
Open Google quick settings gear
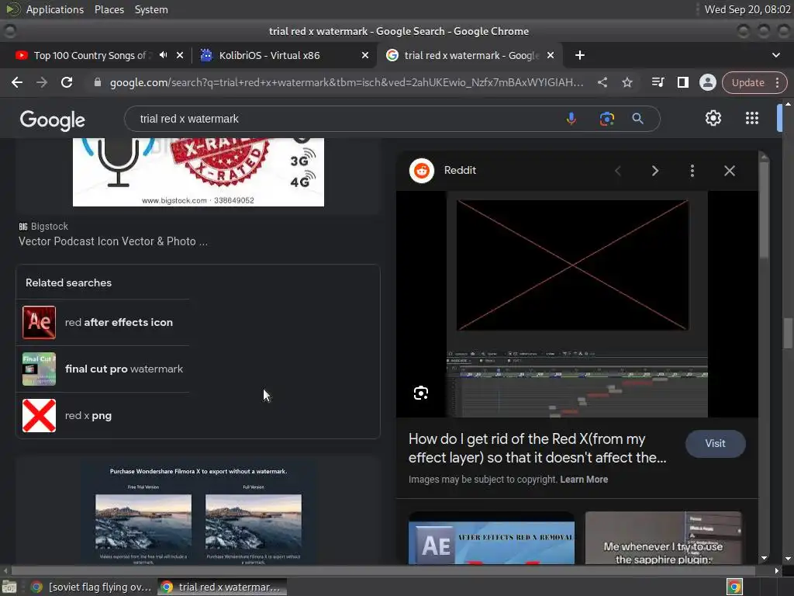click(x=713, y=118)
